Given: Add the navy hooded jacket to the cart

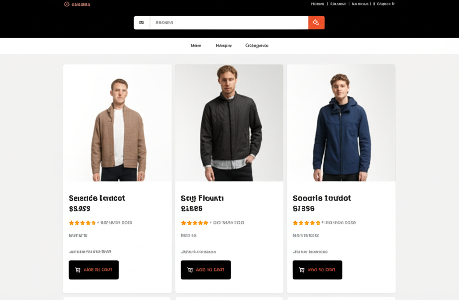Looking at the screenshot, I should [317, 270].
